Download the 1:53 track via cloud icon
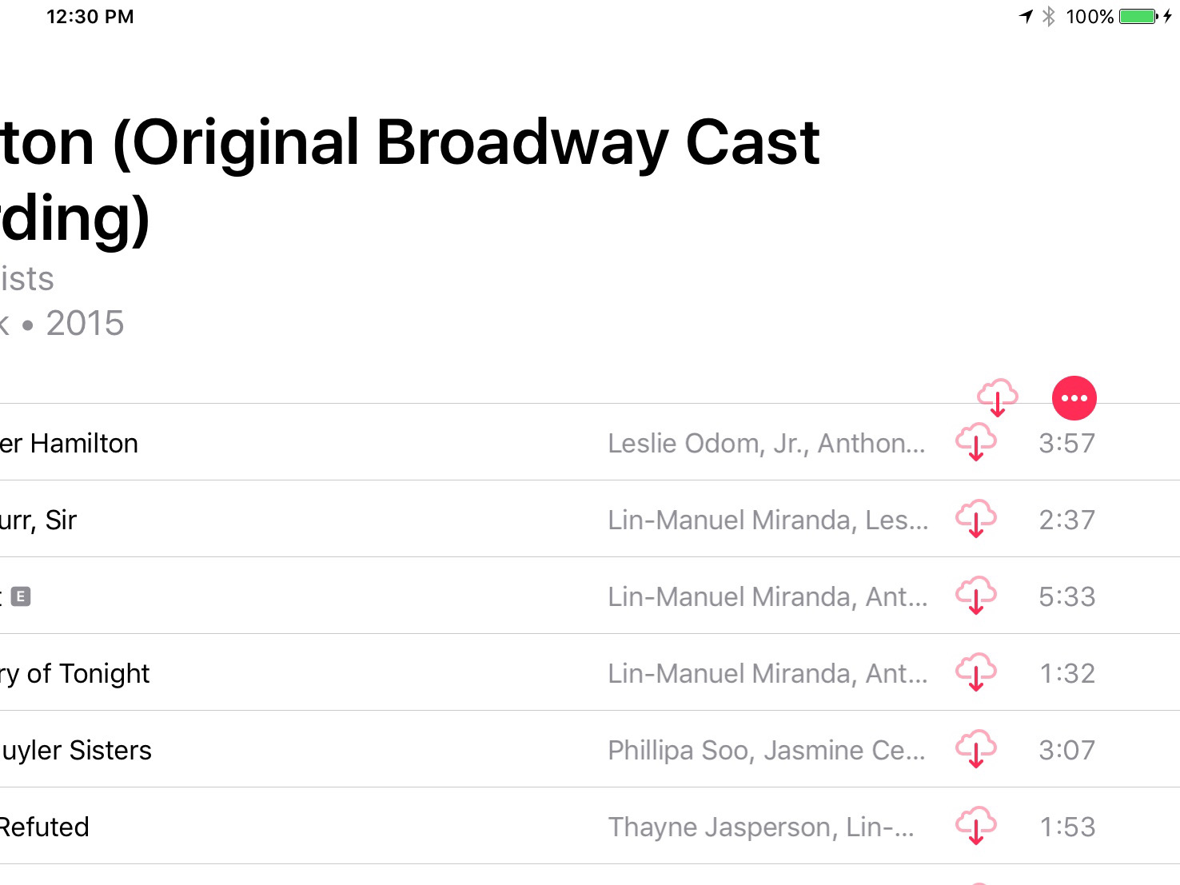The image size is (1180, 885). pyautogui.click(x=976, y=826)
